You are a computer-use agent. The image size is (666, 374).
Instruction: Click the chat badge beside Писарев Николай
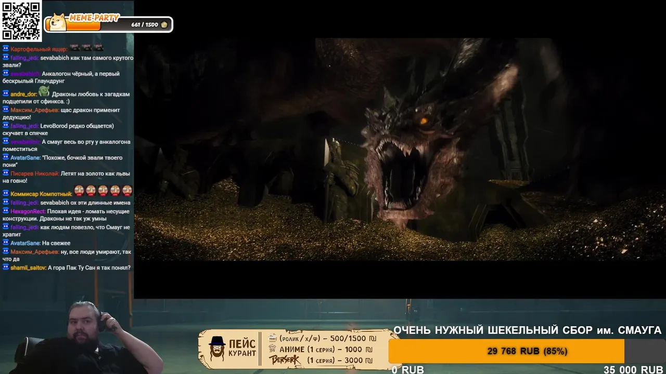[6, 173]
